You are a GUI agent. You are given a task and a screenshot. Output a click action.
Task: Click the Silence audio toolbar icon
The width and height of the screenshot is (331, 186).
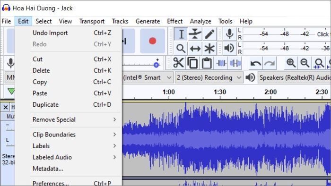tap(235, 63)
